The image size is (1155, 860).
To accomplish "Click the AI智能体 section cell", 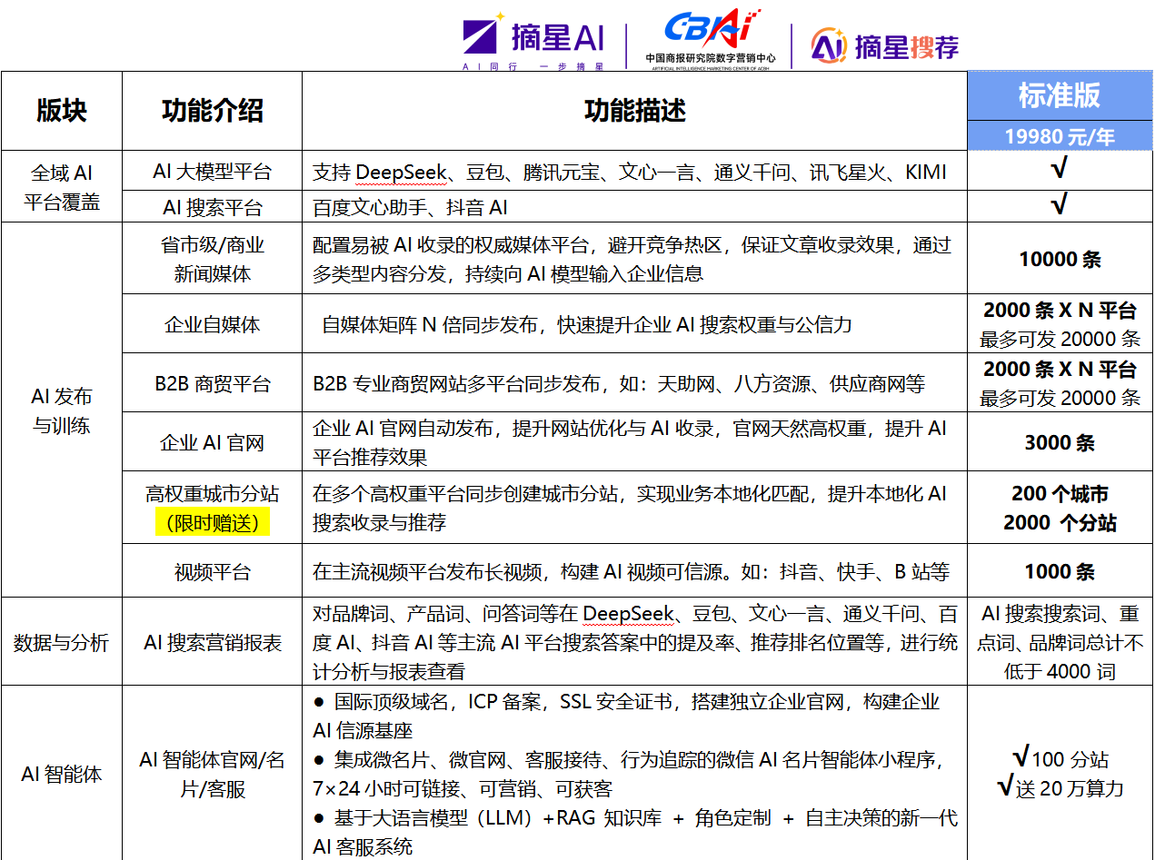I will point(62,775).
